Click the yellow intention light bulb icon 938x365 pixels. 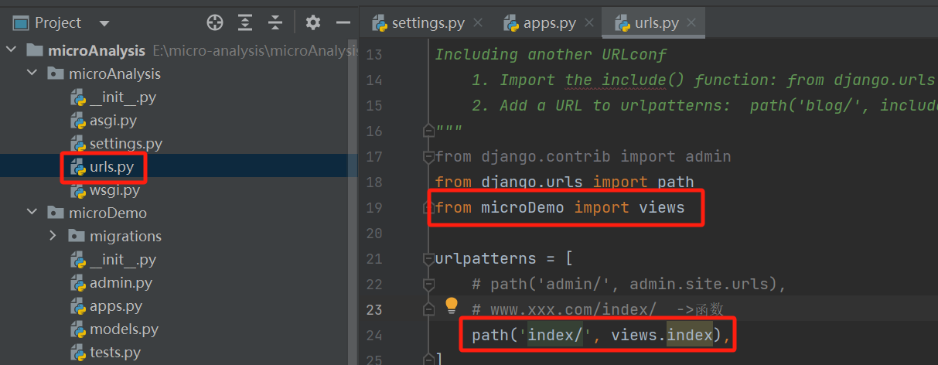452,306
